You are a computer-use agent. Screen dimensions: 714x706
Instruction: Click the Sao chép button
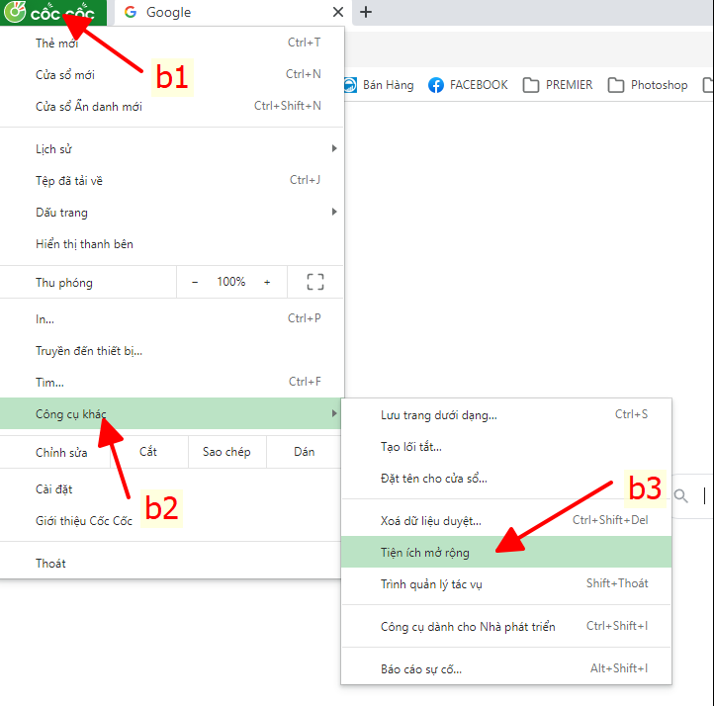(x=226, y=452)
